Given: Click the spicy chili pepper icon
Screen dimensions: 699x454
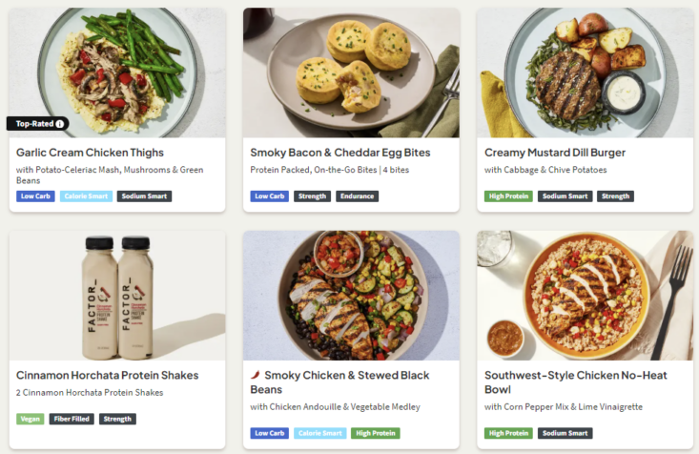Looking at the screenshot, I should point(255,376).
